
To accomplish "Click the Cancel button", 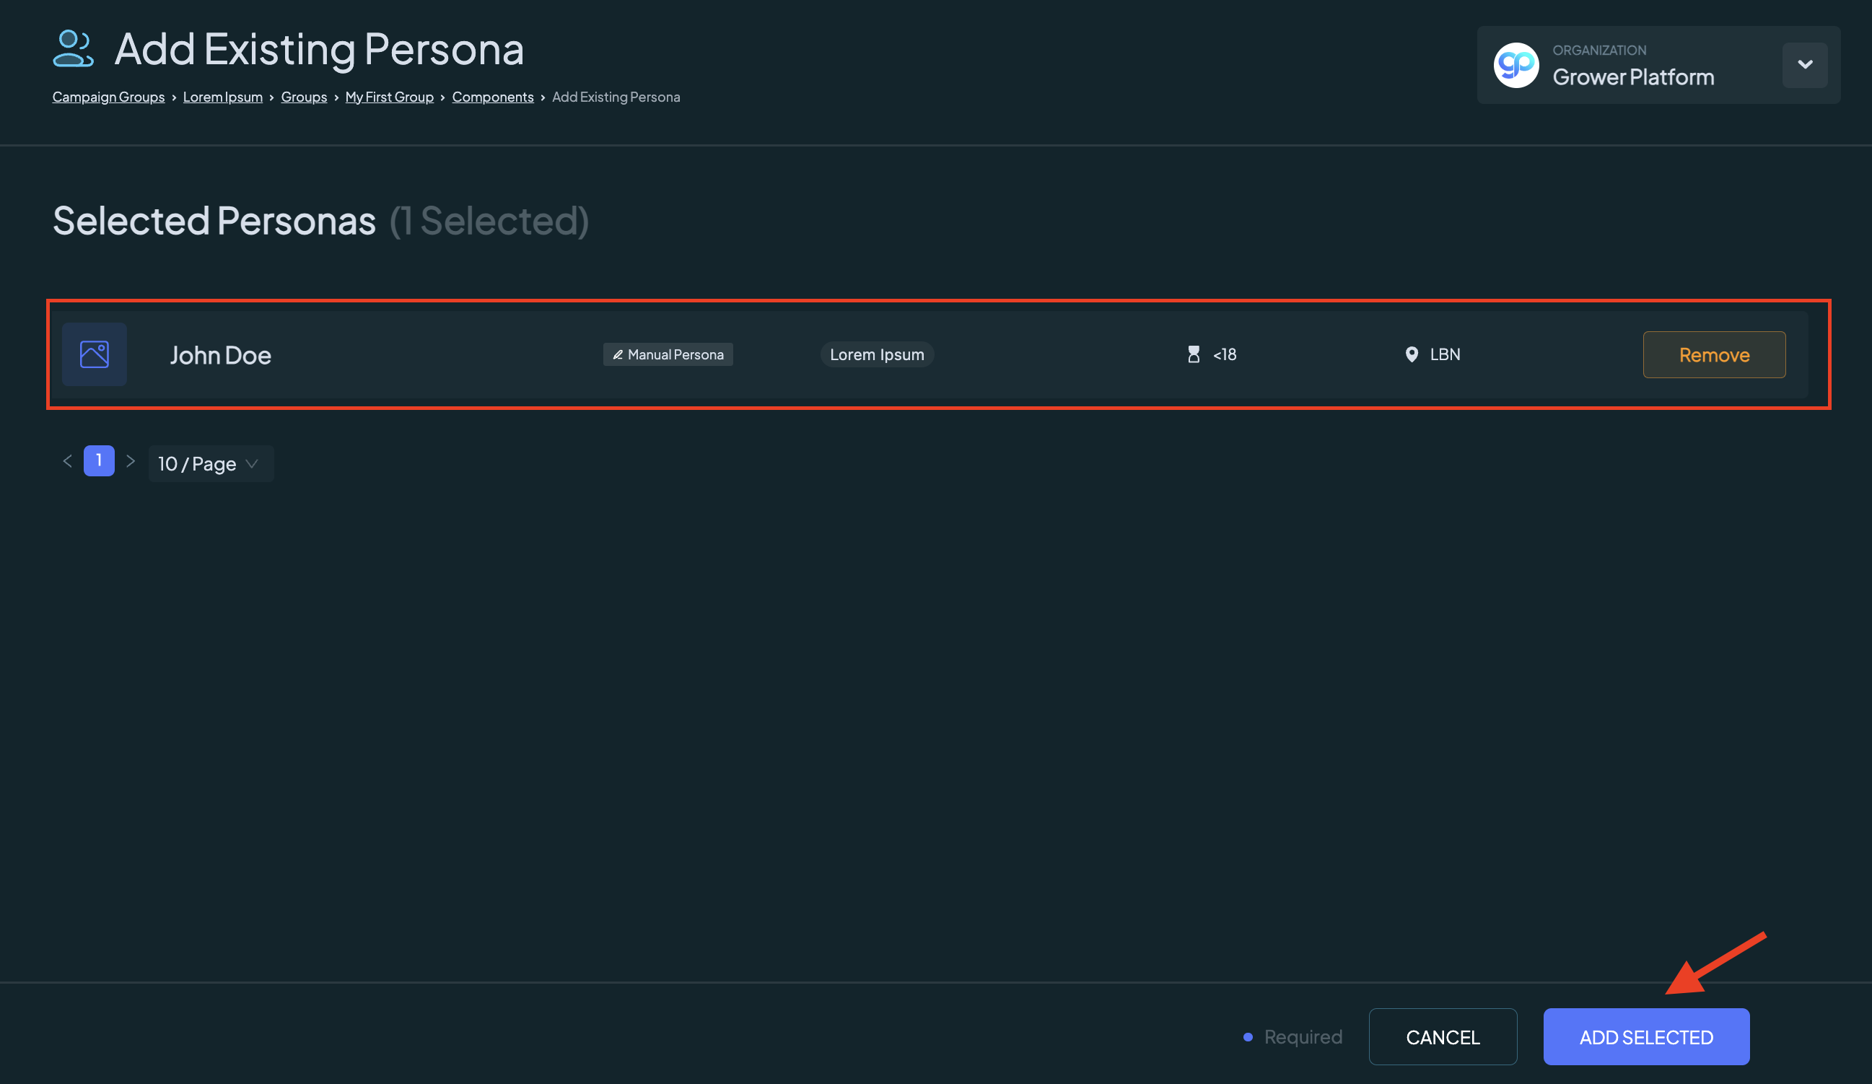I will [1443, 1036].
